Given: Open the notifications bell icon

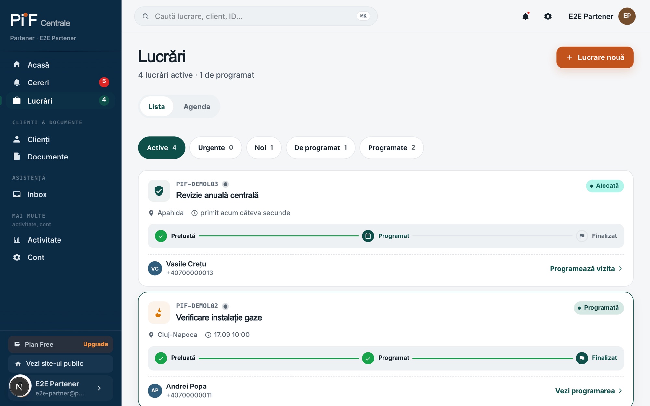Looking at the screenshot, I should click(526, 16).
